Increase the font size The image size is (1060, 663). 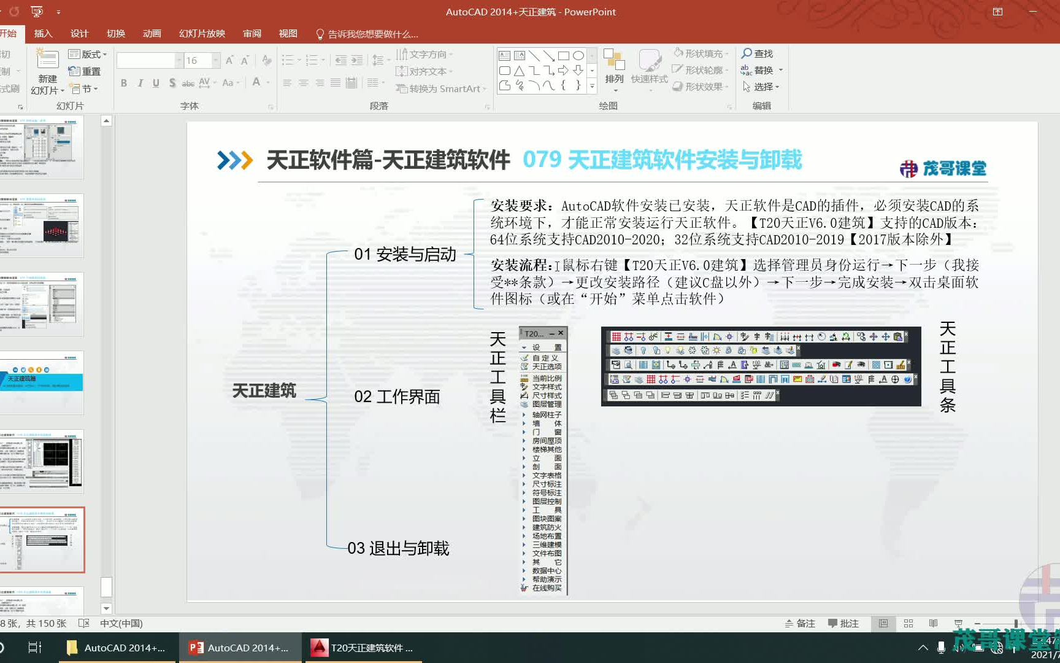229,60
